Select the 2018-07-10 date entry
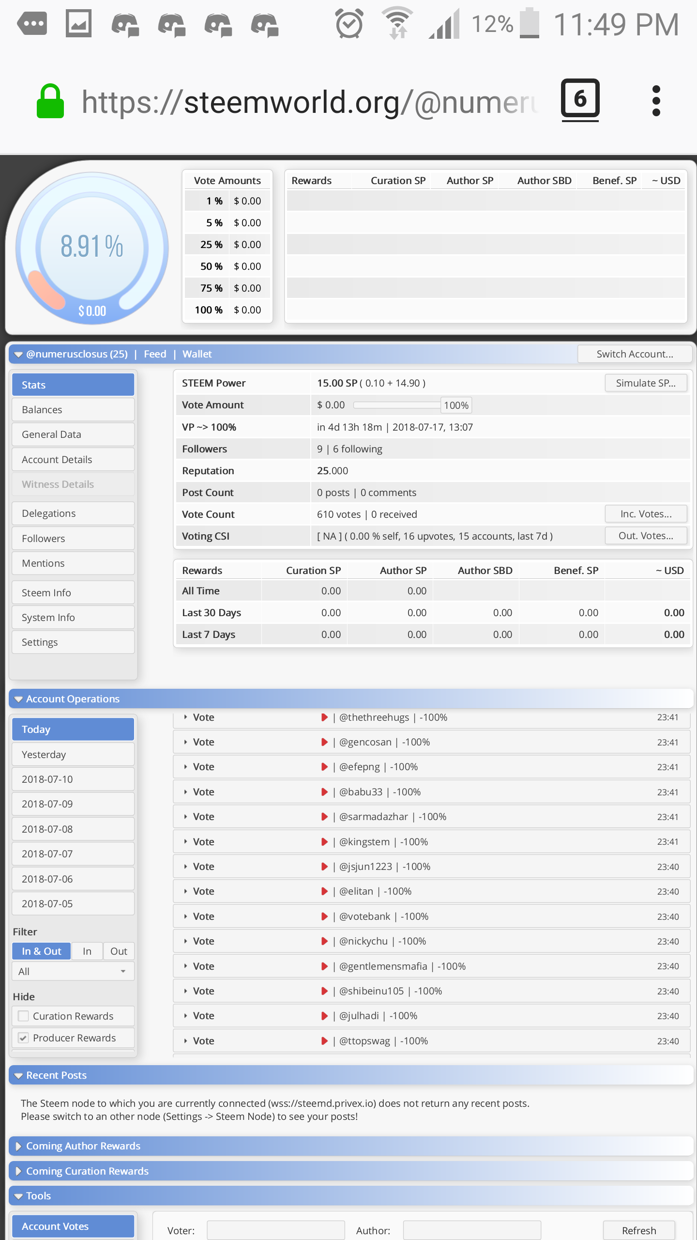This screenshot has height=1240, width=697. (73, 779)
